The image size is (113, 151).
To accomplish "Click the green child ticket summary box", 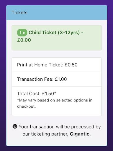I will coord(57,38).
